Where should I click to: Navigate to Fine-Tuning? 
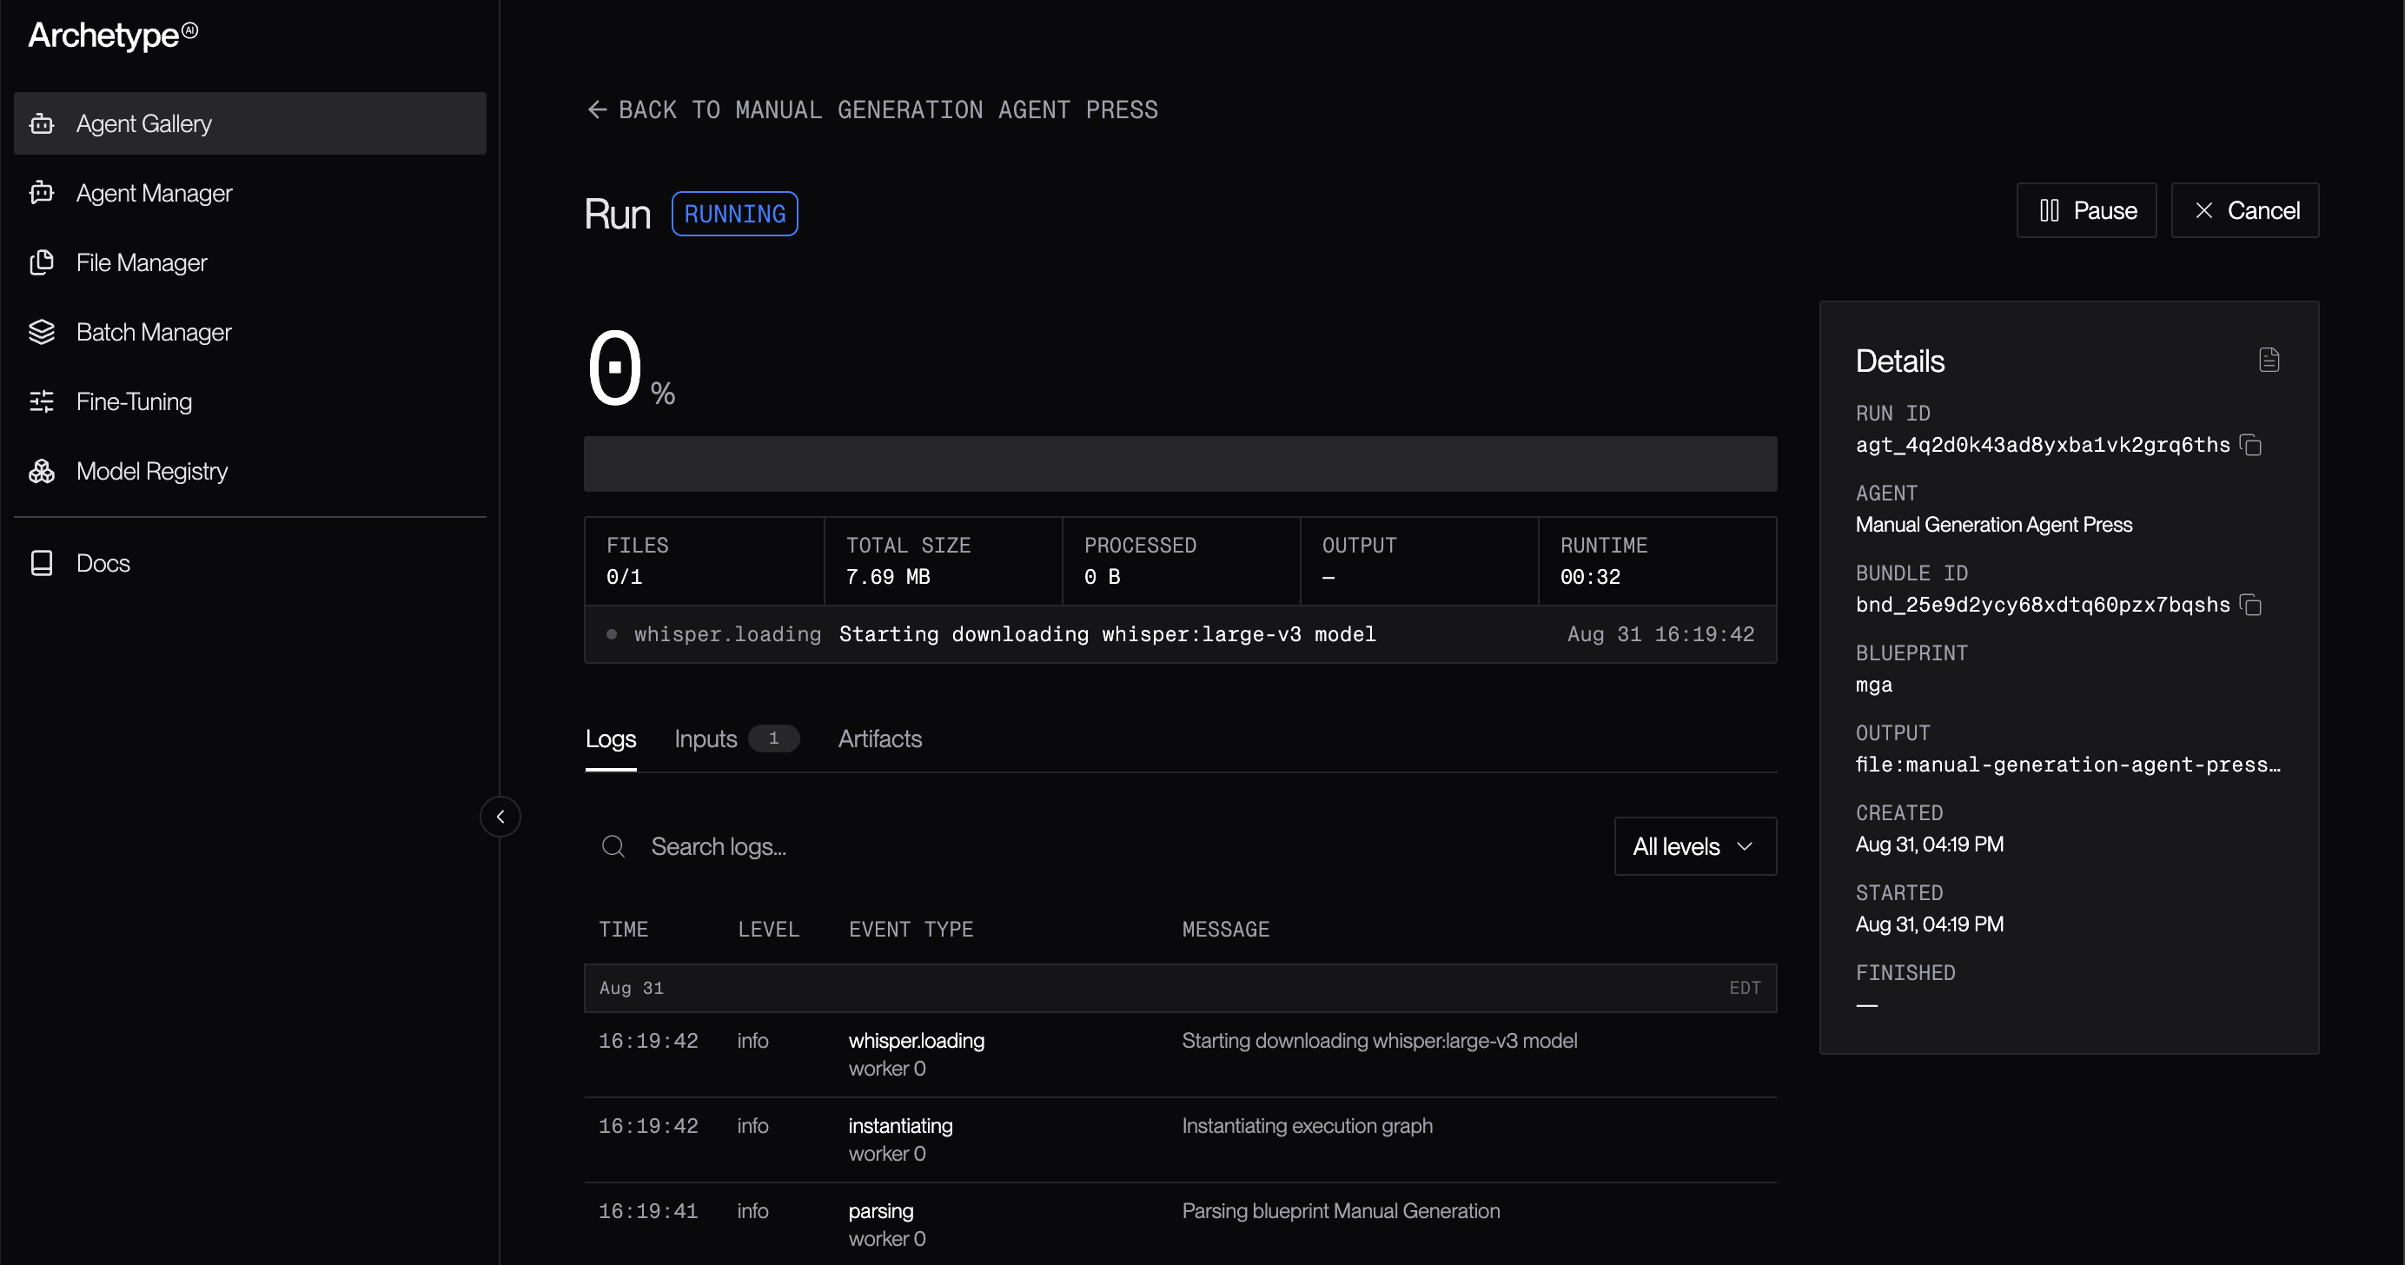pyautogui.click(x=250, y=401)
